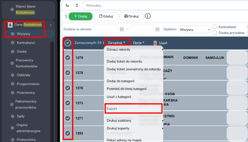Expand the Dane Kontaktowe chevron
This screenshot has width=248, height=142.
click(x=50, y=25)
